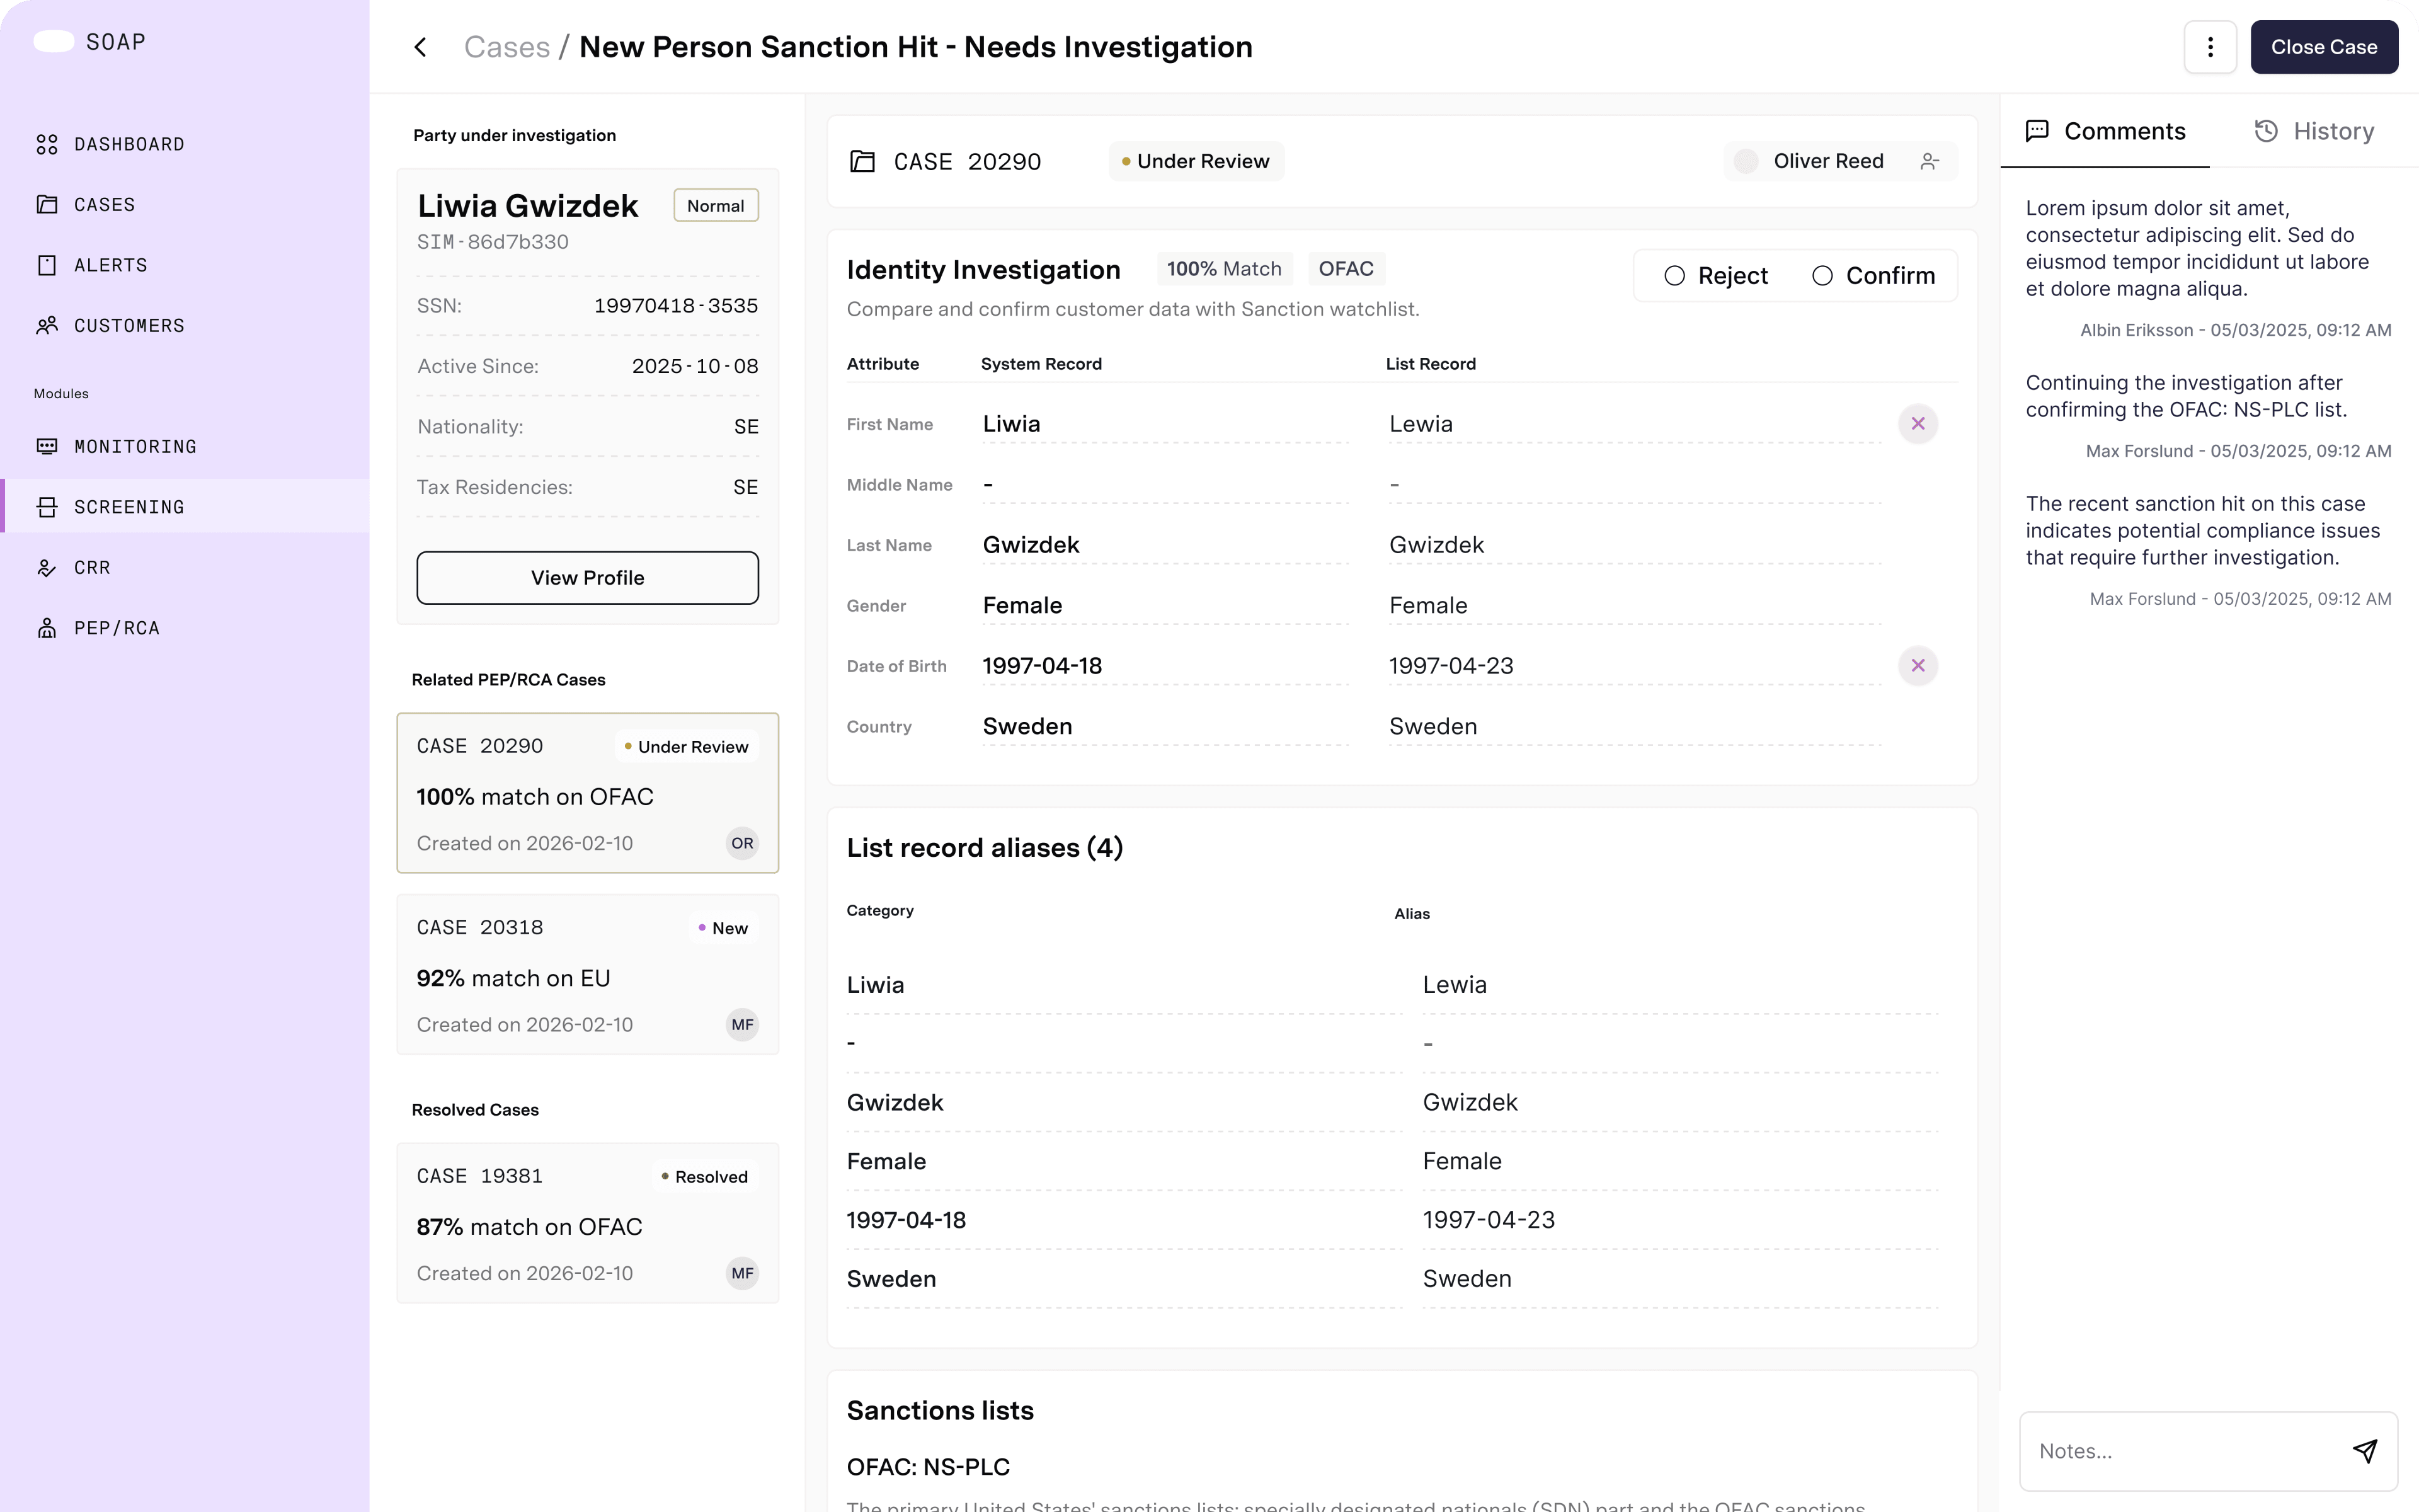Open related case 20318 card
Screen dimensions: 2419x1512
tap(586, 975)
